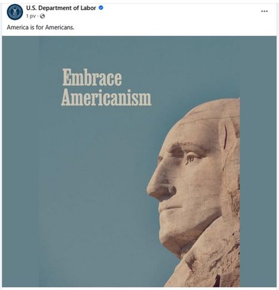The height and width of the screenshot is (290, 279).
Task: Click the nose of the stone profile
Action: click(x=160, y=187)
